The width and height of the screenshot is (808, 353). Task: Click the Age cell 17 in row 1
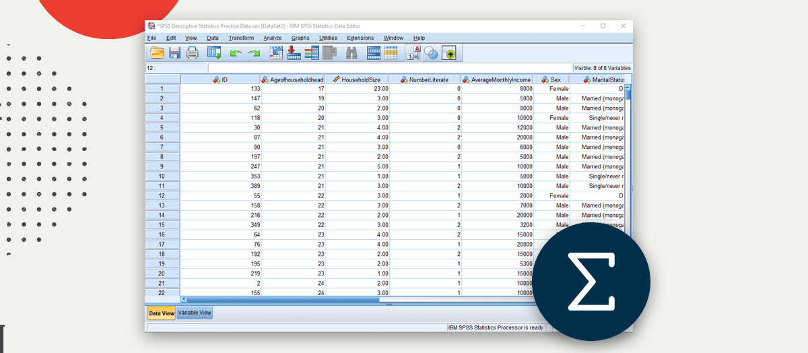(x=293, y=88)
